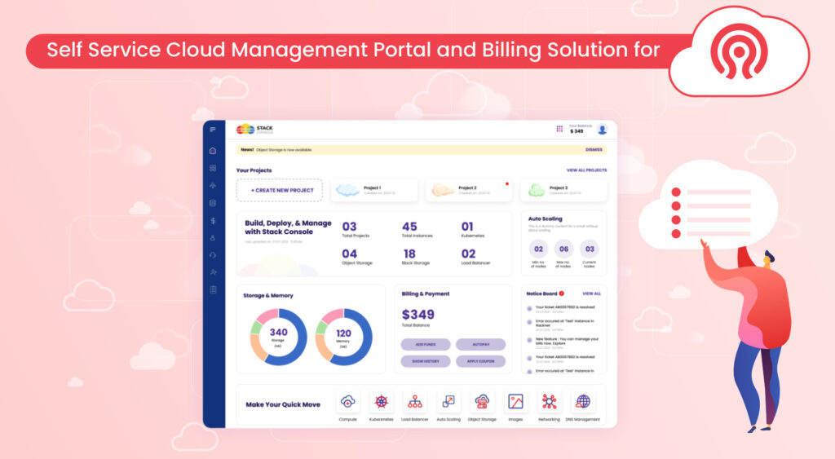835x459 pixels.
Task: Click the Apply Coupon button
Action: tap(481, 361)
